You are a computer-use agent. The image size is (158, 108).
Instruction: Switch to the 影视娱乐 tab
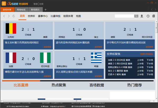(36, 9)
